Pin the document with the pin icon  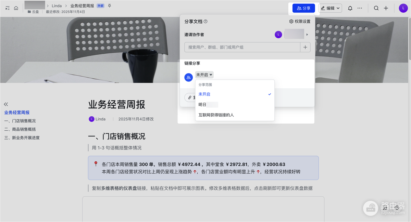[x=110, y=6]
